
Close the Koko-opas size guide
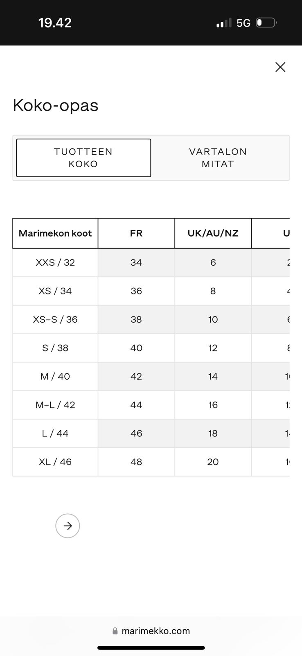pos(280,67)
